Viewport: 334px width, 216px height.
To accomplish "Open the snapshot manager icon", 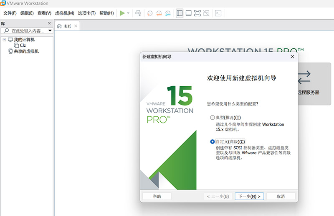I will pyautogui.click(x=168, y=13).
